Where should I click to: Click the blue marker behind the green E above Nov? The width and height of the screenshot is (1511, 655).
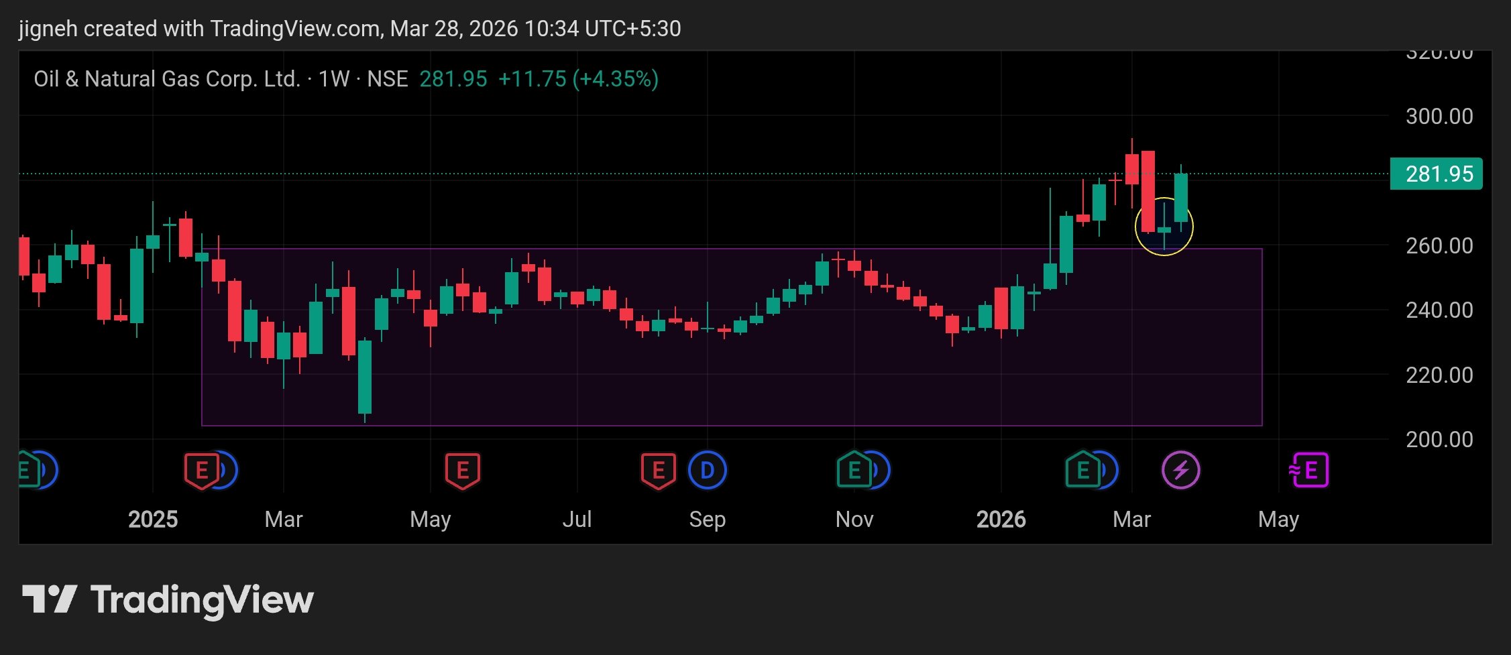coord(881,471)
